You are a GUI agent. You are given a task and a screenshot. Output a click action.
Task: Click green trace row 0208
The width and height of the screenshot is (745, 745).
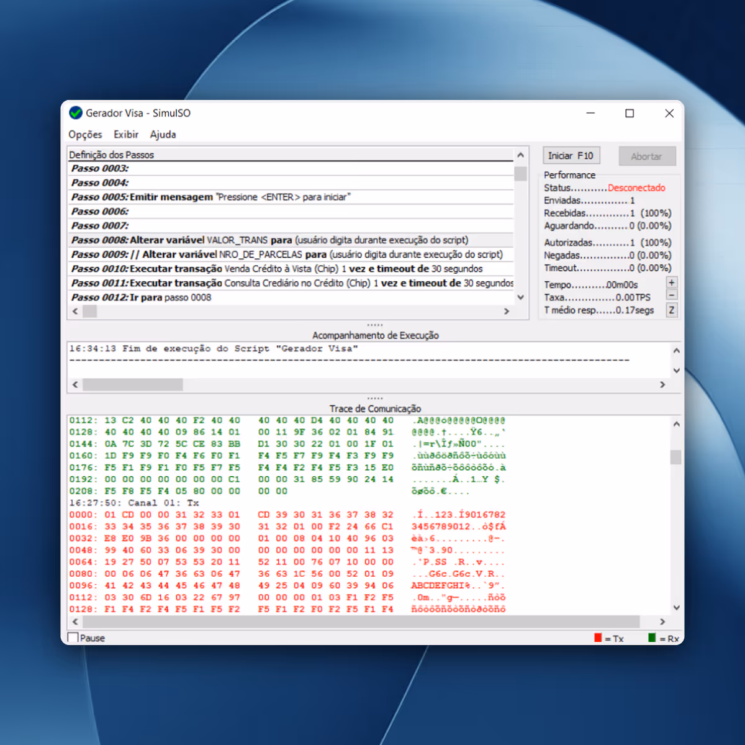pyautogui.click(x=270, y=491)
